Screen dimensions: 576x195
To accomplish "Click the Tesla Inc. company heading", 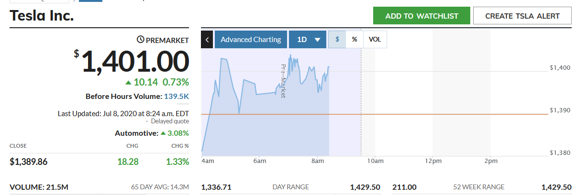I will (42, 16).
